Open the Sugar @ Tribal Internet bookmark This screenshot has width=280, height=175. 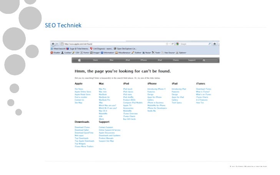(x=78, y=48)
